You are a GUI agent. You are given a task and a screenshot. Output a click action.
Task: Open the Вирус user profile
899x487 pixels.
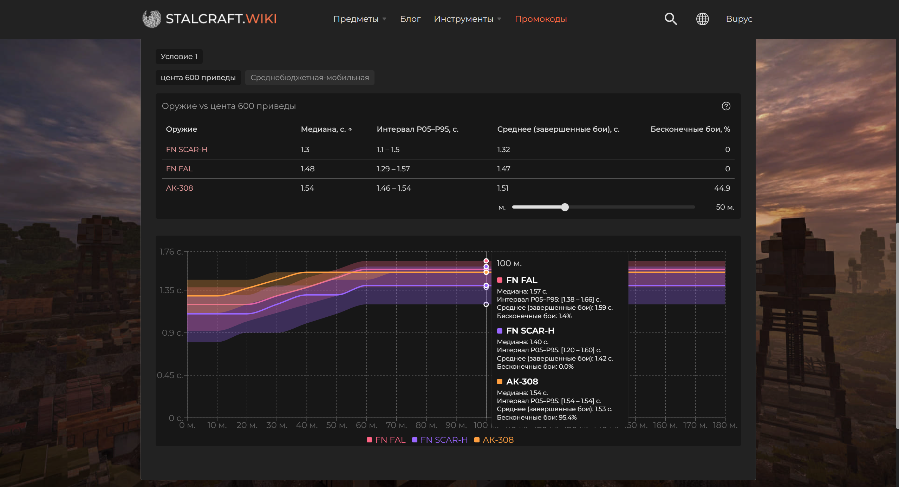point(739,19)
